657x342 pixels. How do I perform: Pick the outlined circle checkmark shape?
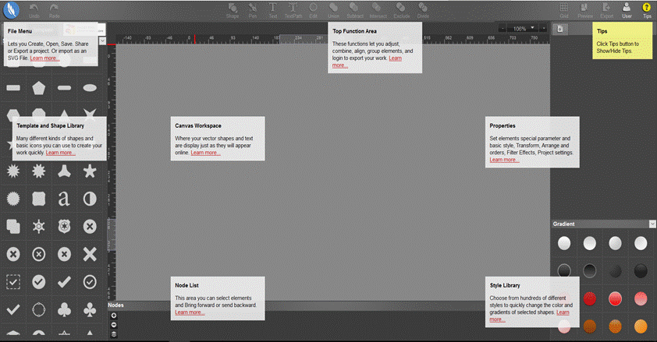point(90,282)
